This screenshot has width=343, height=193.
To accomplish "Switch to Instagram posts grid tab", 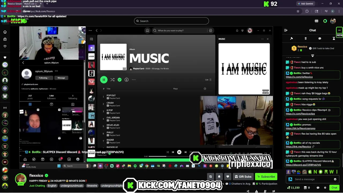I will pos(30,104).
